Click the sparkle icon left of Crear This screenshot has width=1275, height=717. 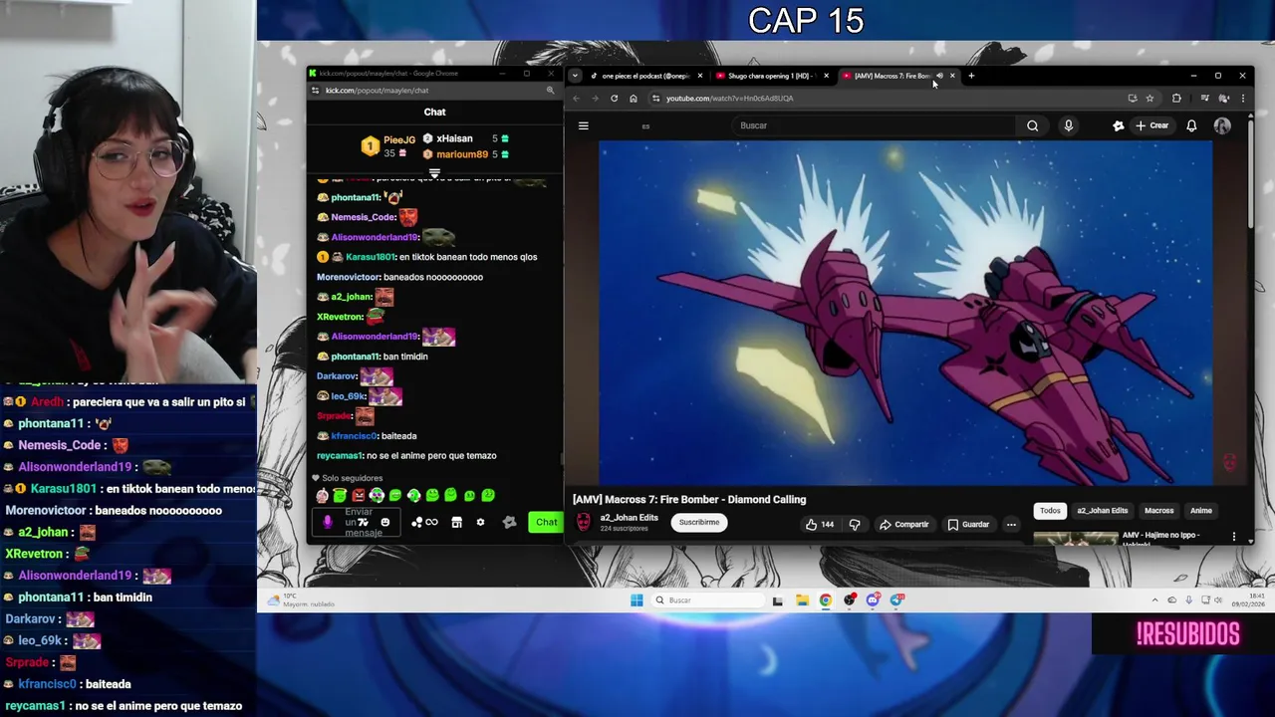[x=1118, y=125]
